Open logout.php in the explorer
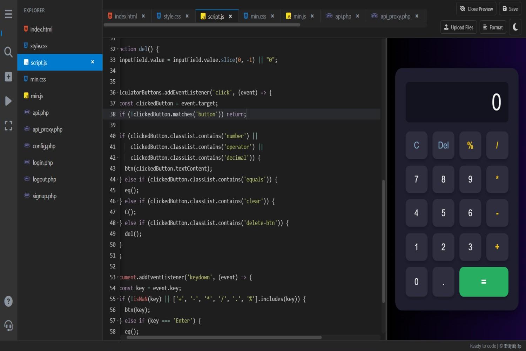The image size is (526, 351). point(60,179)
